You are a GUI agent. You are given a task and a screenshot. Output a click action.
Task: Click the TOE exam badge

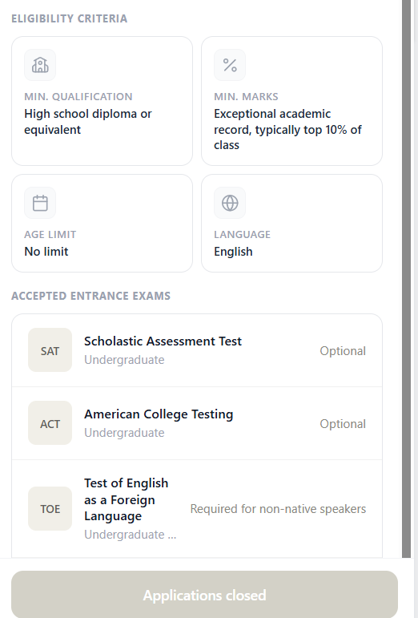(50, 508)
